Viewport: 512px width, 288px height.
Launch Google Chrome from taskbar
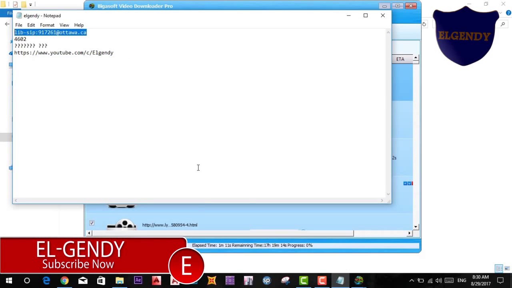point(64,280)
